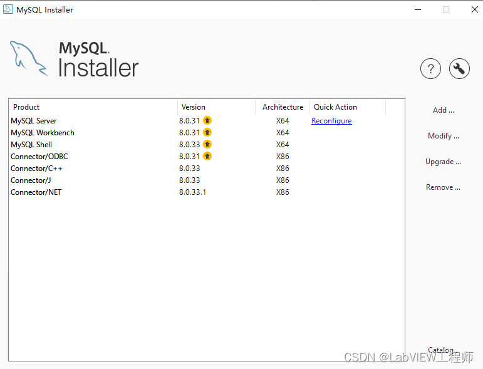Select the MySQL Server row
Screen dimensions: 483x369
coord(206,121)
